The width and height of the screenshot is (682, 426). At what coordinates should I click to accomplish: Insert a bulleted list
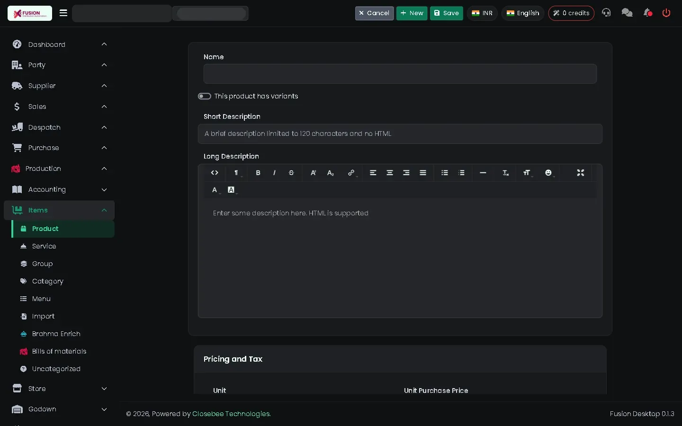click(x=445, y=173)
